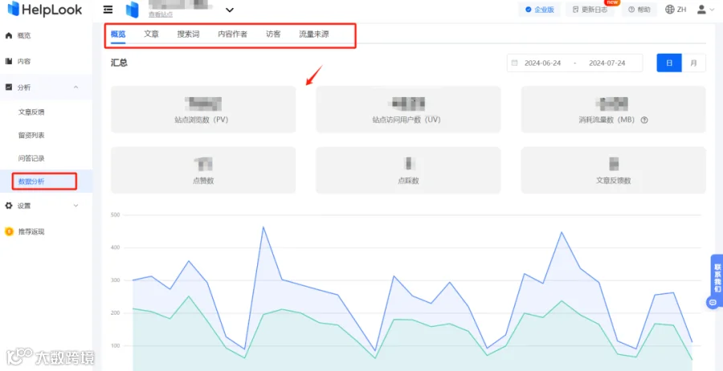Click the 500 axis label

pos(115,214)
